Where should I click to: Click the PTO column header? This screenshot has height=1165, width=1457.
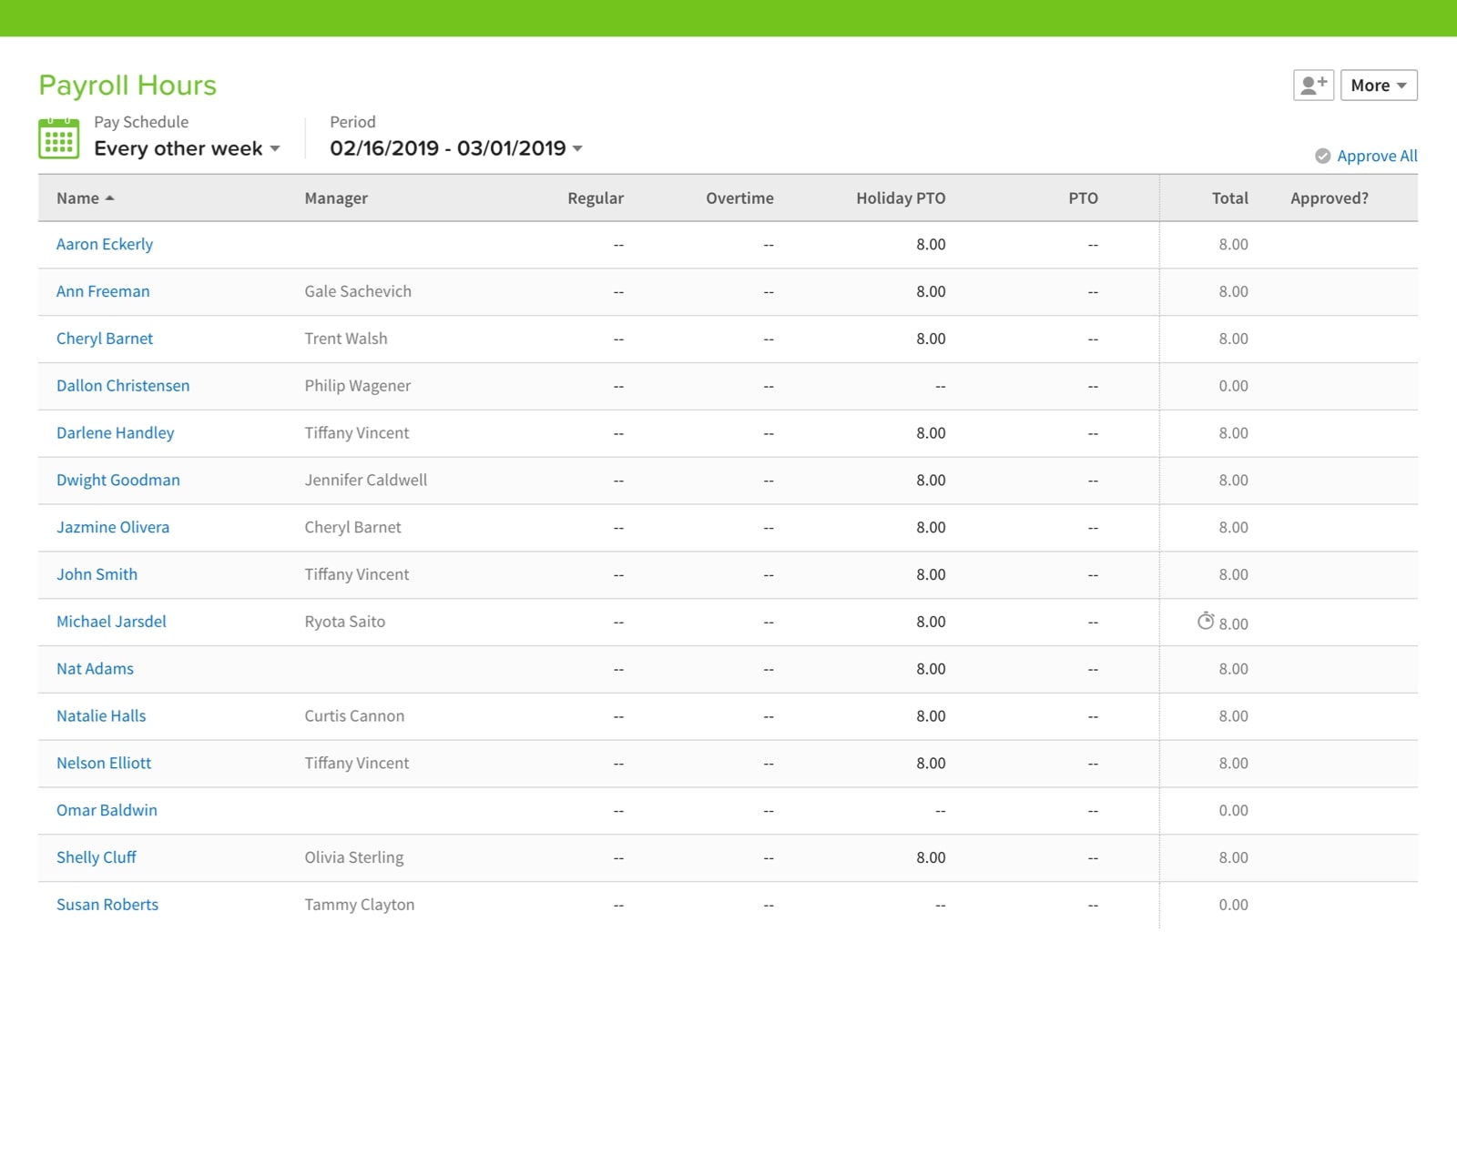1083,198
